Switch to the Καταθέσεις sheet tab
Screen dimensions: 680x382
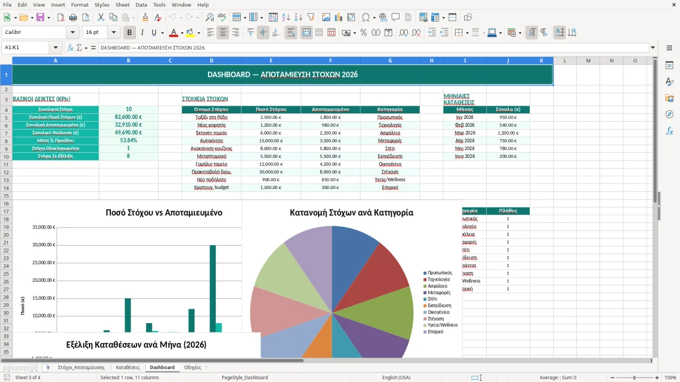click(127, 367)
